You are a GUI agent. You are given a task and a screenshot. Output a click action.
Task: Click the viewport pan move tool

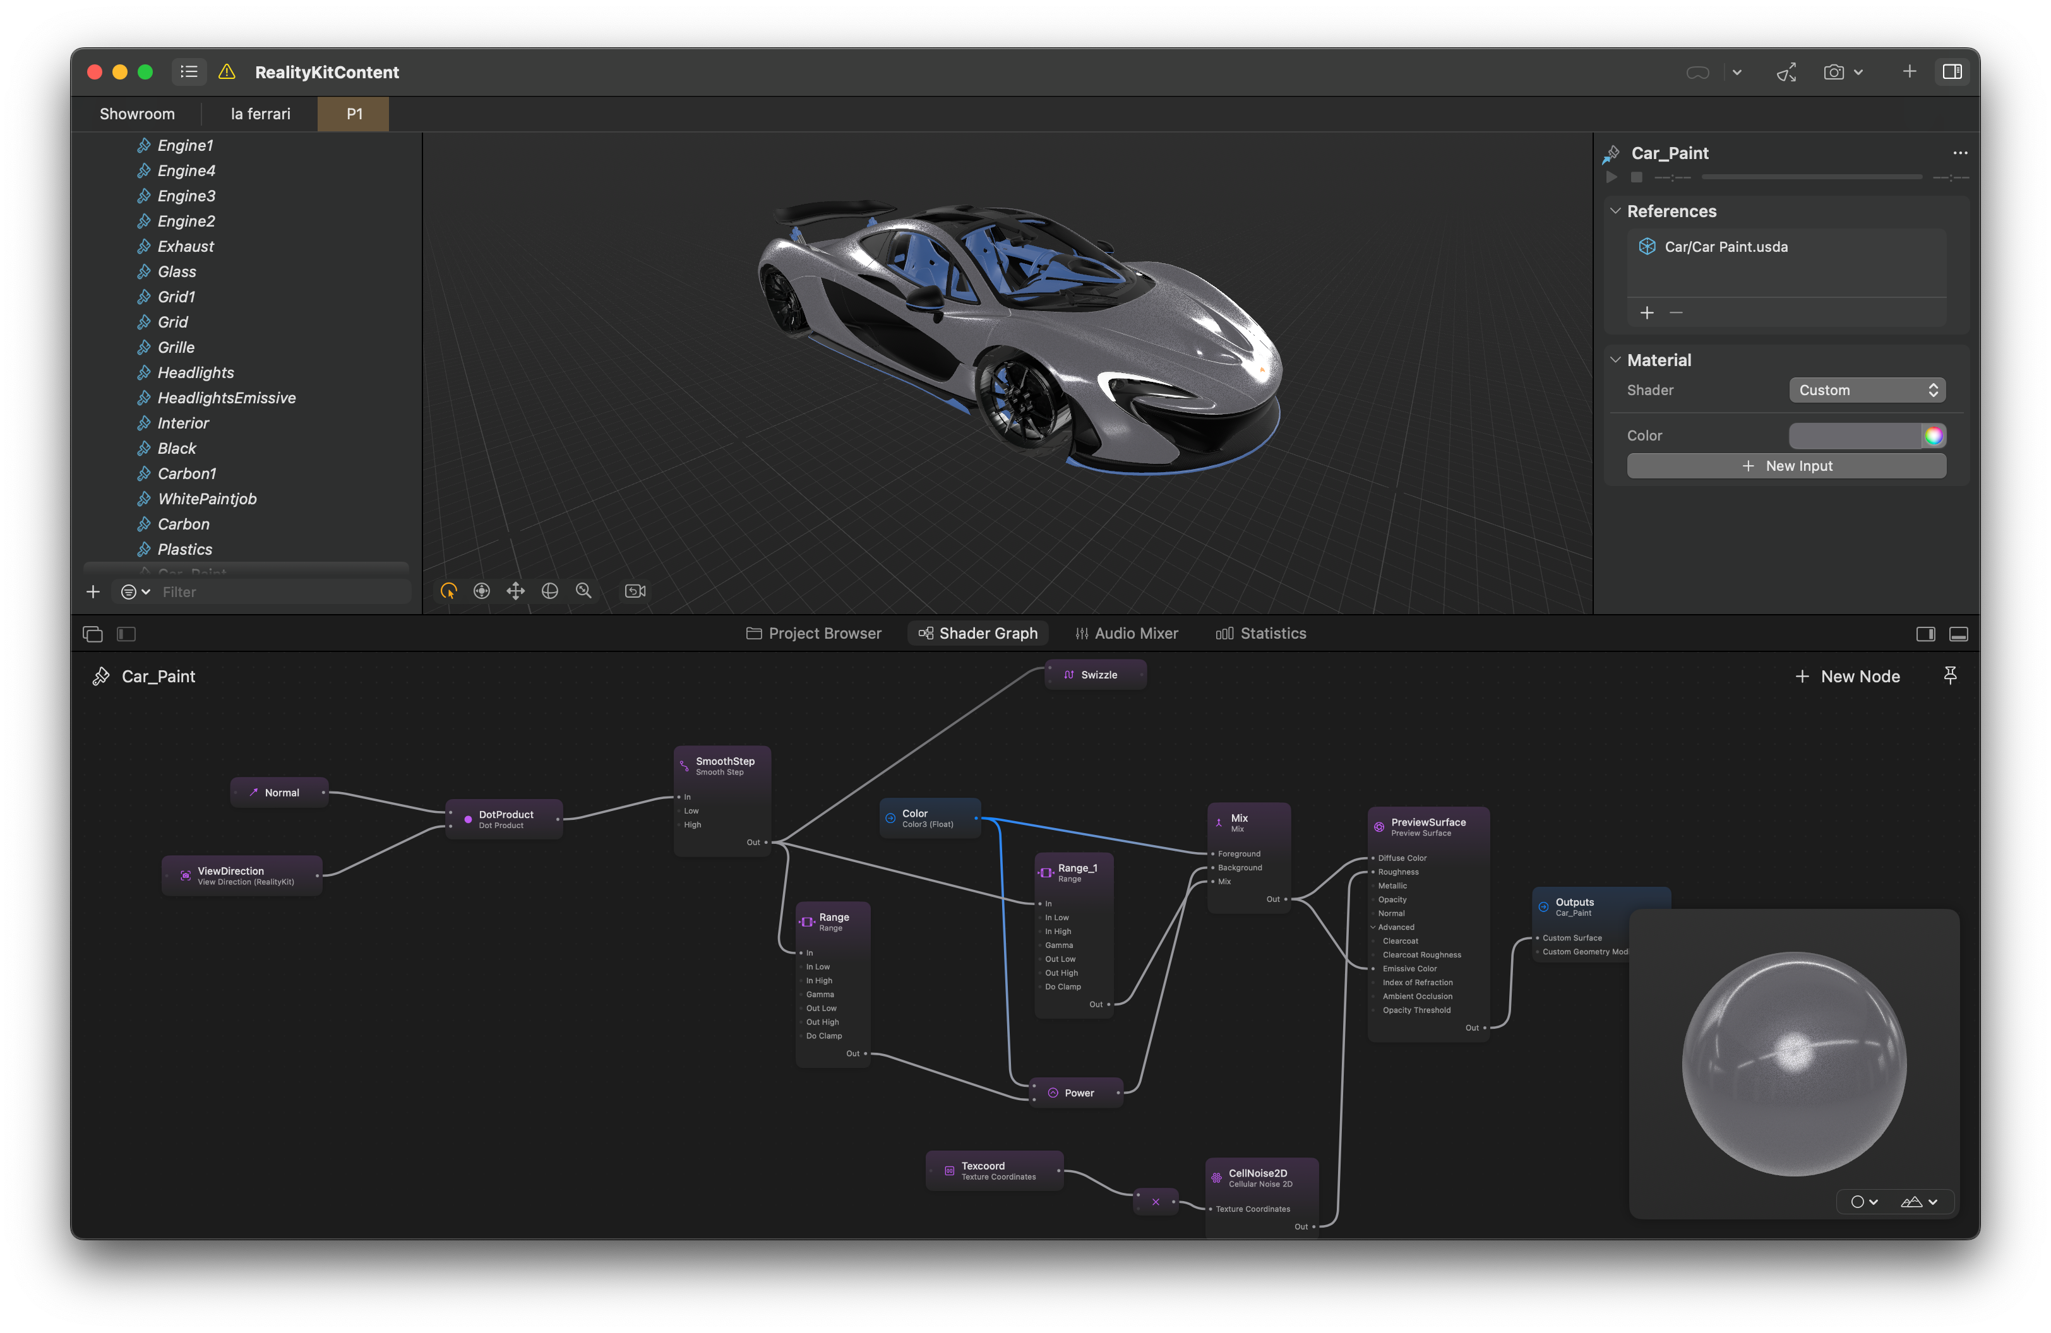tap(515, 591)
